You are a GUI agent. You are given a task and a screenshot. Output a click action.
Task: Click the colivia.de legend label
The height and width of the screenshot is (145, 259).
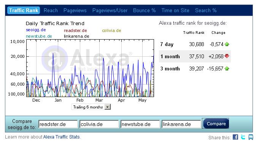click(111, 30)
